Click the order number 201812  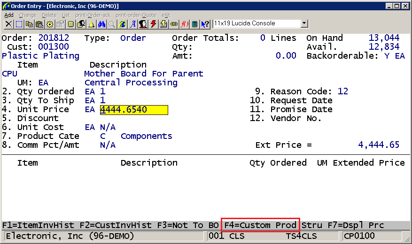tap(54, 38)
